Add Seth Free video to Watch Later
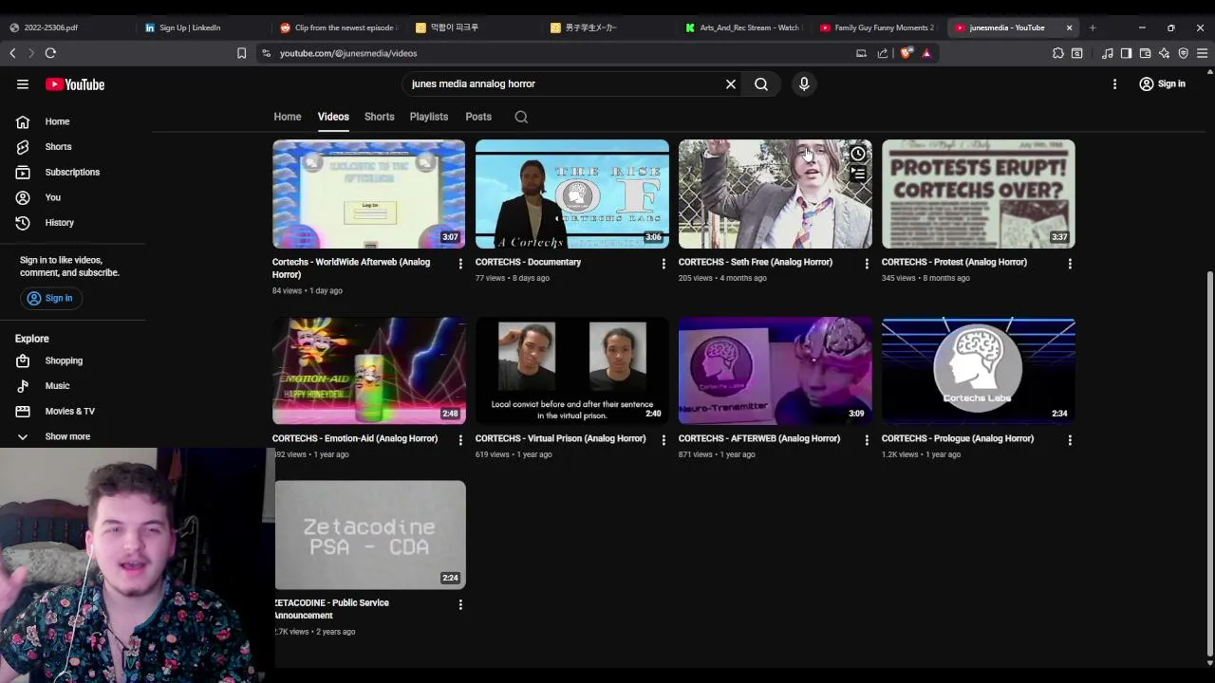The image size is (1215, 683). 858,154
